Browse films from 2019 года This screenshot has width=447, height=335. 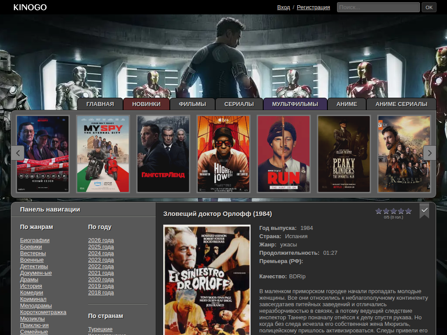(101, 286)
